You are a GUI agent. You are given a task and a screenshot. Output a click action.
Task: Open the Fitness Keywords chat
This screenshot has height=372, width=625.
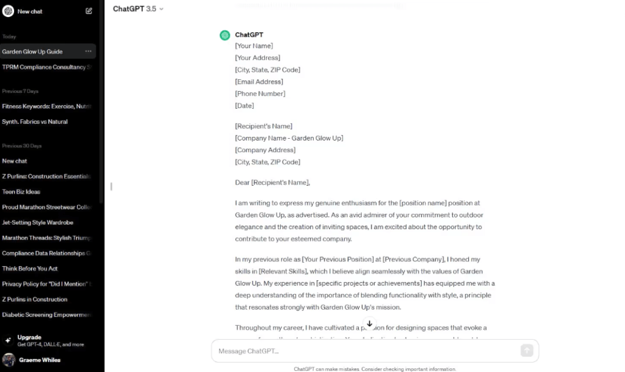coord(46,106)
